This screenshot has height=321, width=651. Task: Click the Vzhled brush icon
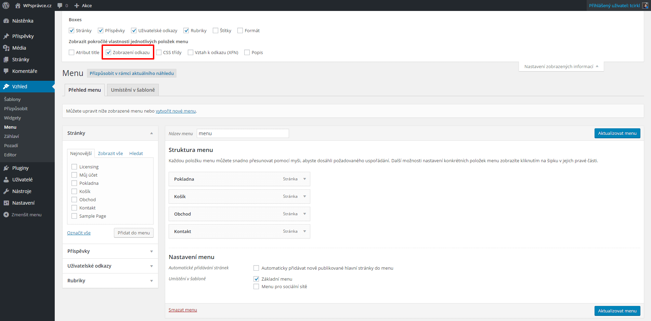click(6, 87)
